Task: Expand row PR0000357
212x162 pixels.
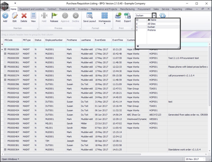Action: click(x=5, y=54)
